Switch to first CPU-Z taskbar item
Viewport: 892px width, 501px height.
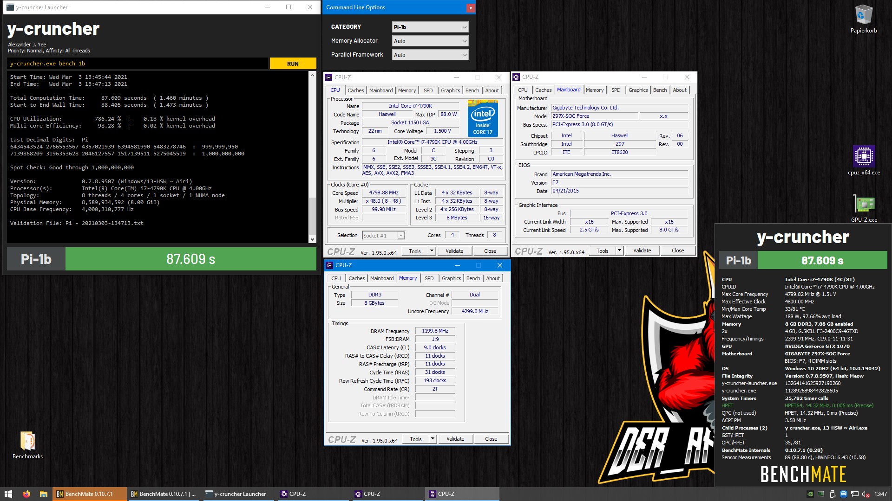(x=313, y=494)
